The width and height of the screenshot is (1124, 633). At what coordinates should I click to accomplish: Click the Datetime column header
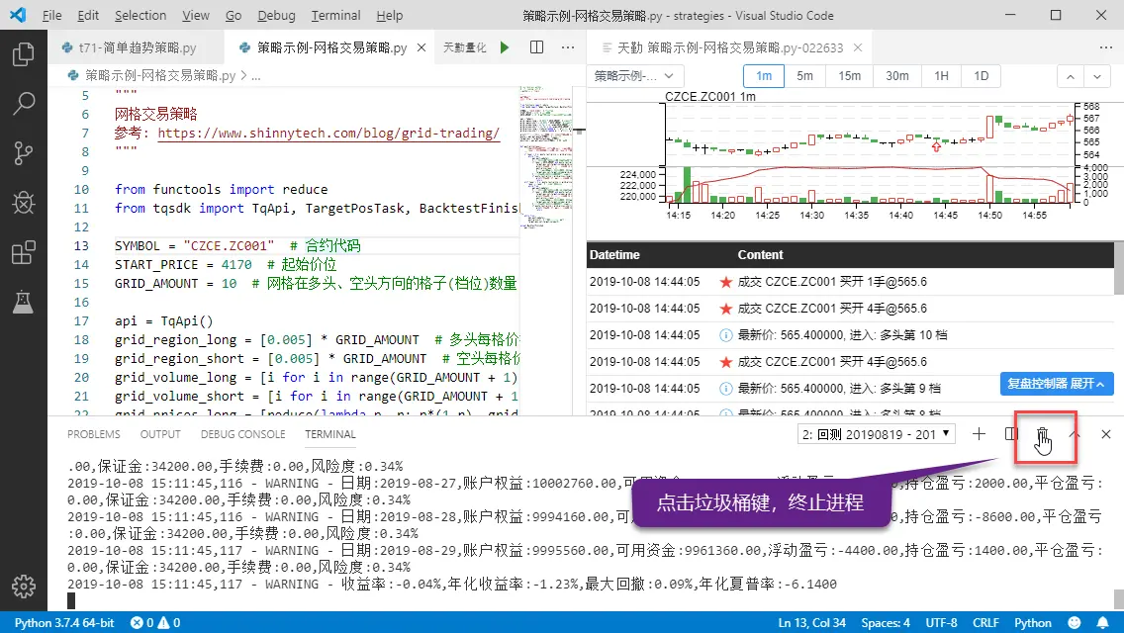[x=614, y=254]
